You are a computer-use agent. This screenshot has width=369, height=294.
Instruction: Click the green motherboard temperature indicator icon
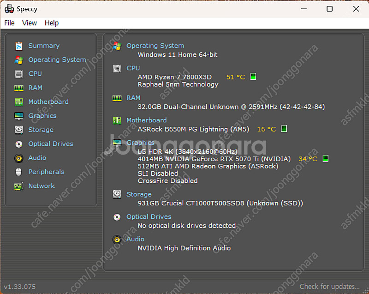pos(284,129)
